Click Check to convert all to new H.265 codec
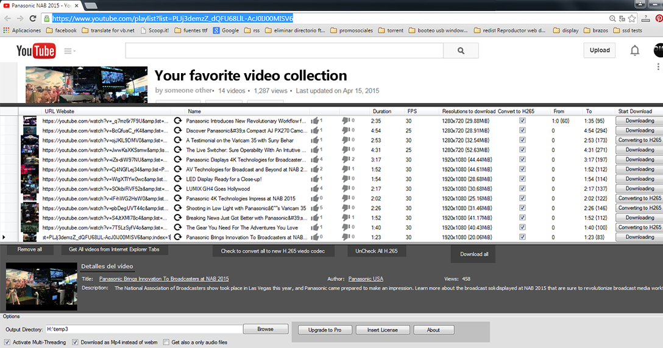663x348 pixels. (x=273, y=251)
